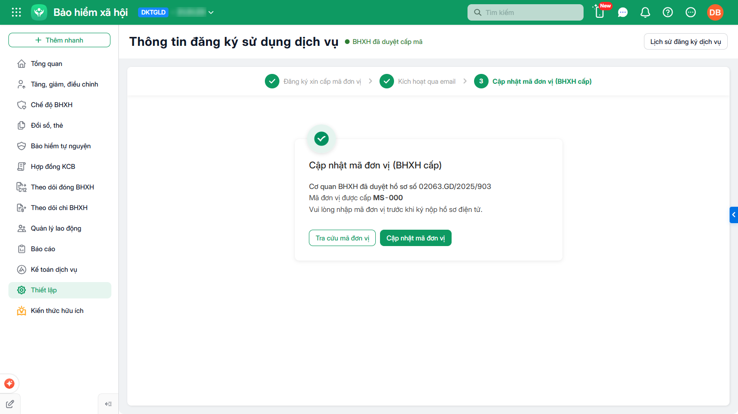738x414 pixels.
Task: Click the Bảo hiểm xã hội logo icon
Action: point(39,12)
